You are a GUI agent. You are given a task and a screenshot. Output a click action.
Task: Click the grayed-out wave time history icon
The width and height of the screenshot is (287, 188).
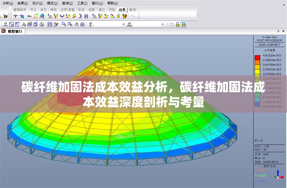click(x=133, y=16)
